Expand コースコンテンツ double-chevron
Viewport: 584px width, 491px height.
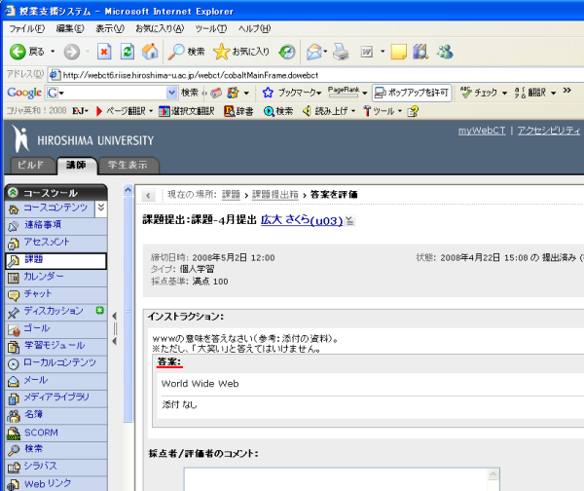101,208
